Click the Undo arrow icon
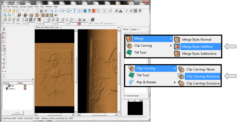Image resolution: width=237 pixels, height=122 pixels. click(x=23, y=11)
